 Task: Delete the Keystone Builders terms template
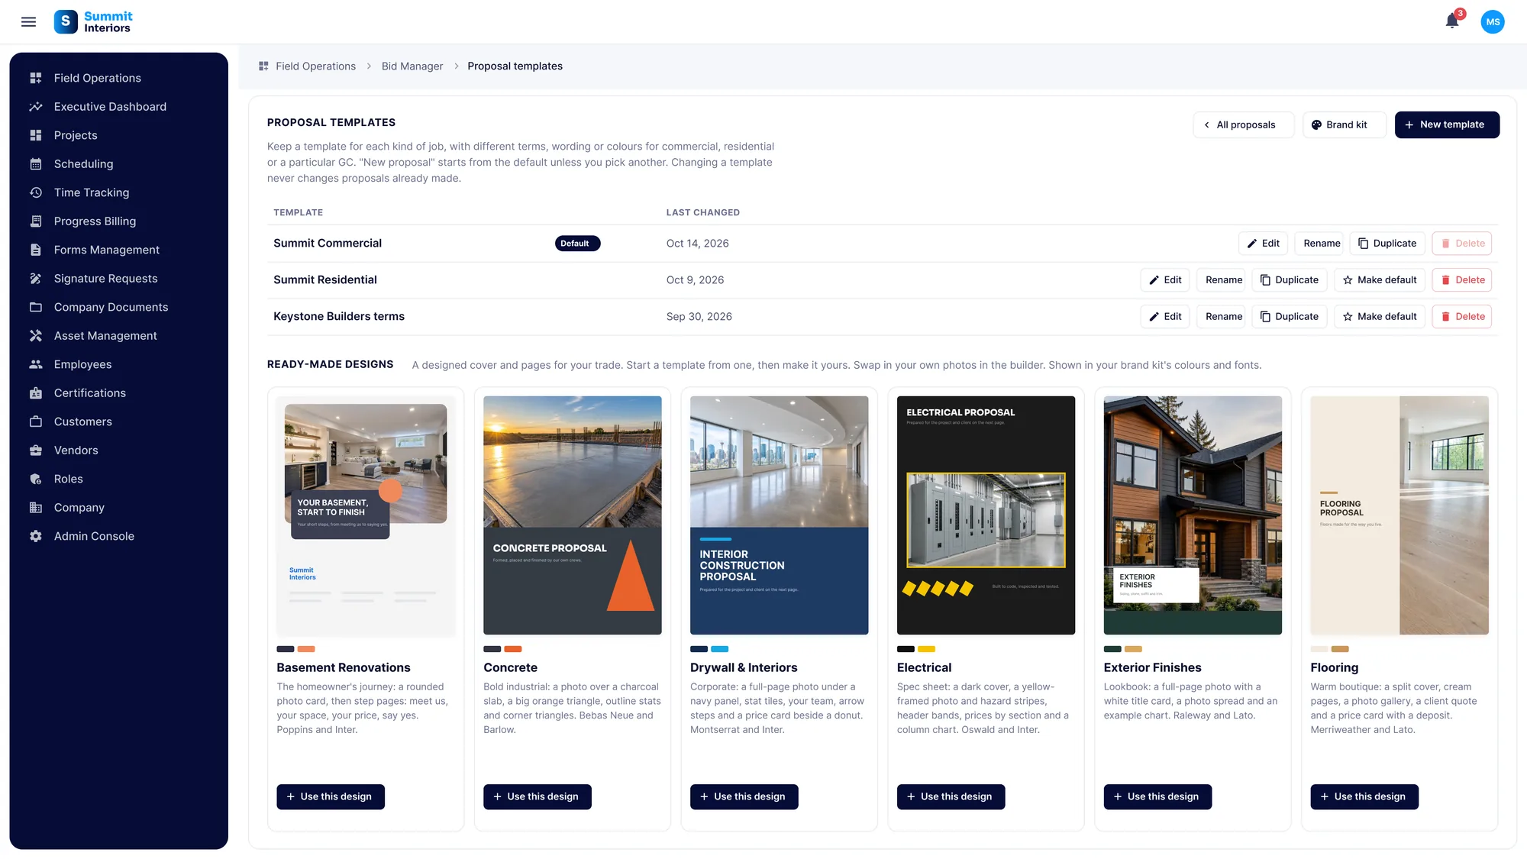[1462, 317]
